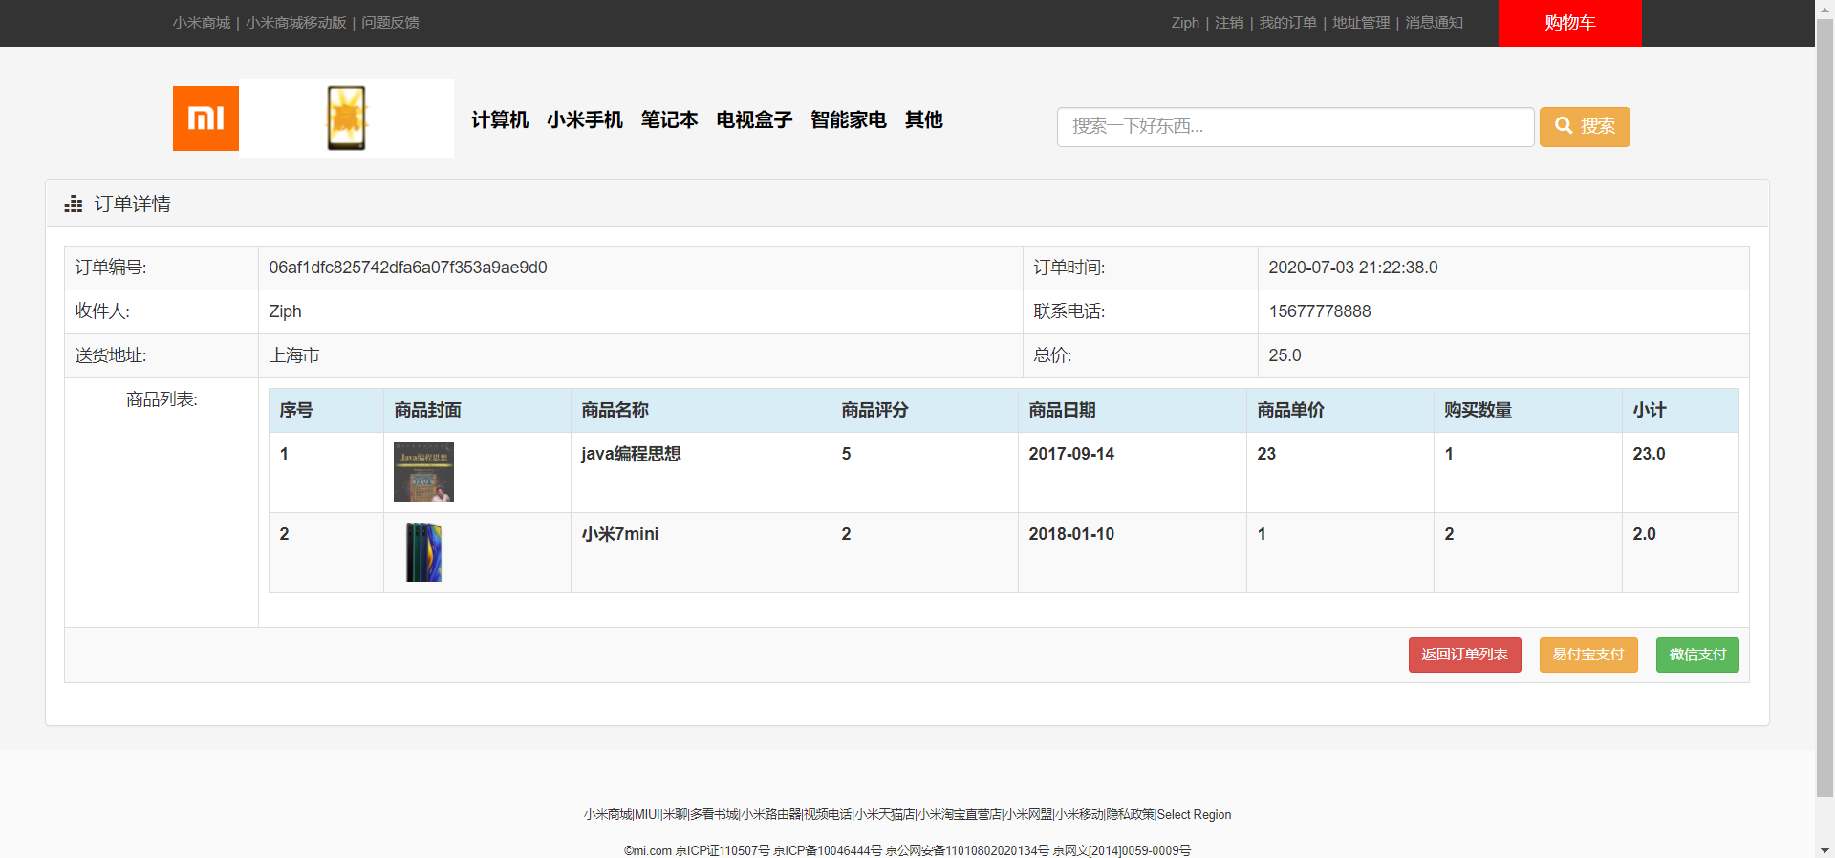The image size is (1835, 858).
Task: Pay with the 易付宝支付 button
Action: [x=1588, y=654]
